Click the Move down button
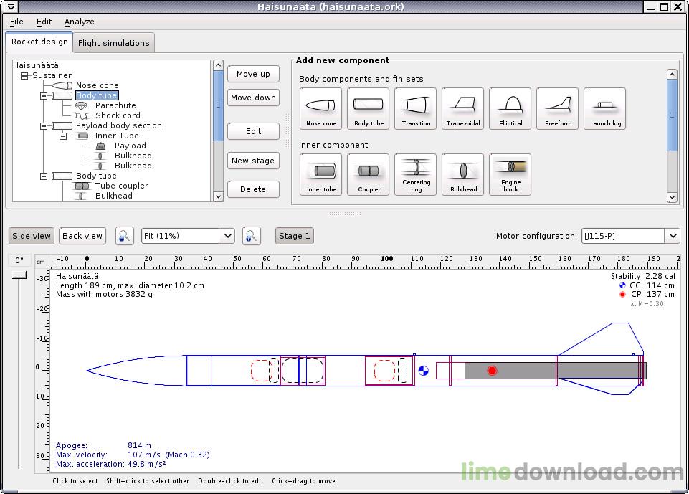This screenshot has width=689, height=494. pyautogui.click(x=253, y=98)
